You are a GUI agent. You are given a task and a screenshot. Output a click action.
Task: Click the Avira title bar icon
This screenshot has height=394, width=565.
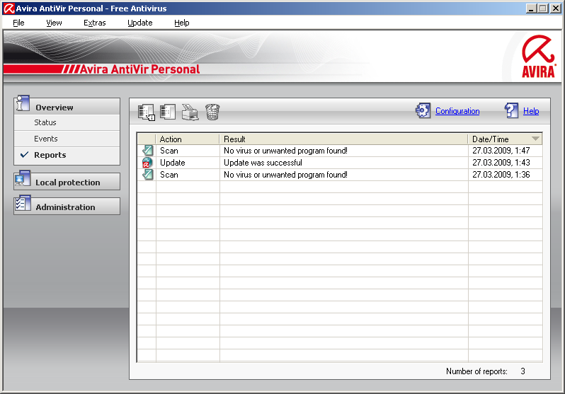8,8
